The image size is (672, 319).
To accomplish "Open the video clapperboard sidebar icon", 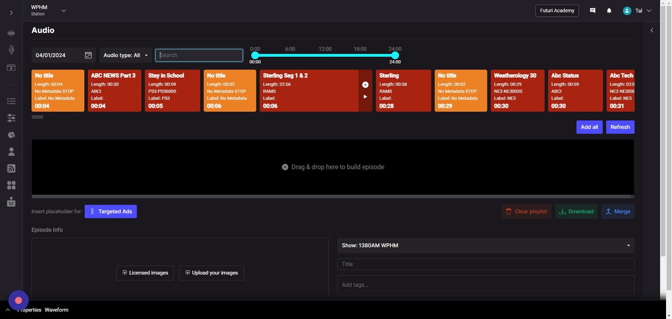I will click(11, 68).
